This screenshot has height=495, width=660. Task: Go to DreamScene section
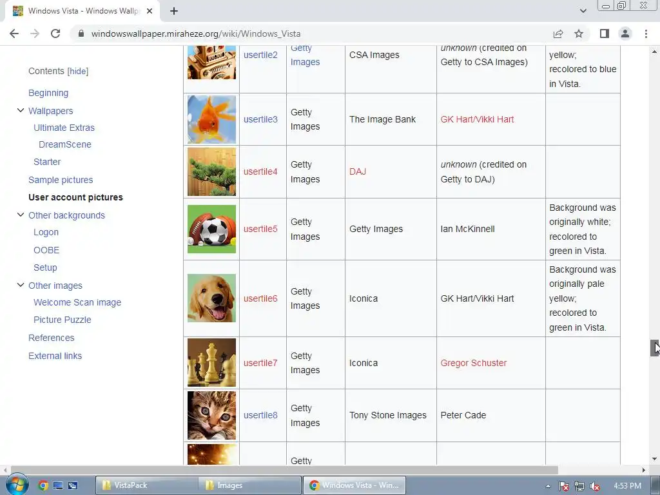click(65, 145)
